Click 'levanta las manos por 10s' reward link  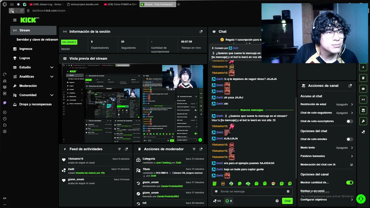(x=90, y=173)
